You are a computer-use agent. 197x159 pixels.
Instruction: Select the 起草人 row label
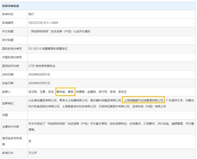point(6,92)
